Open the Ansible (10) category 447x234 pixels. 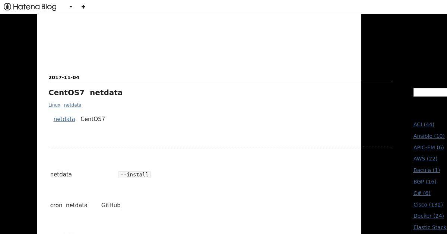(429, 136)
